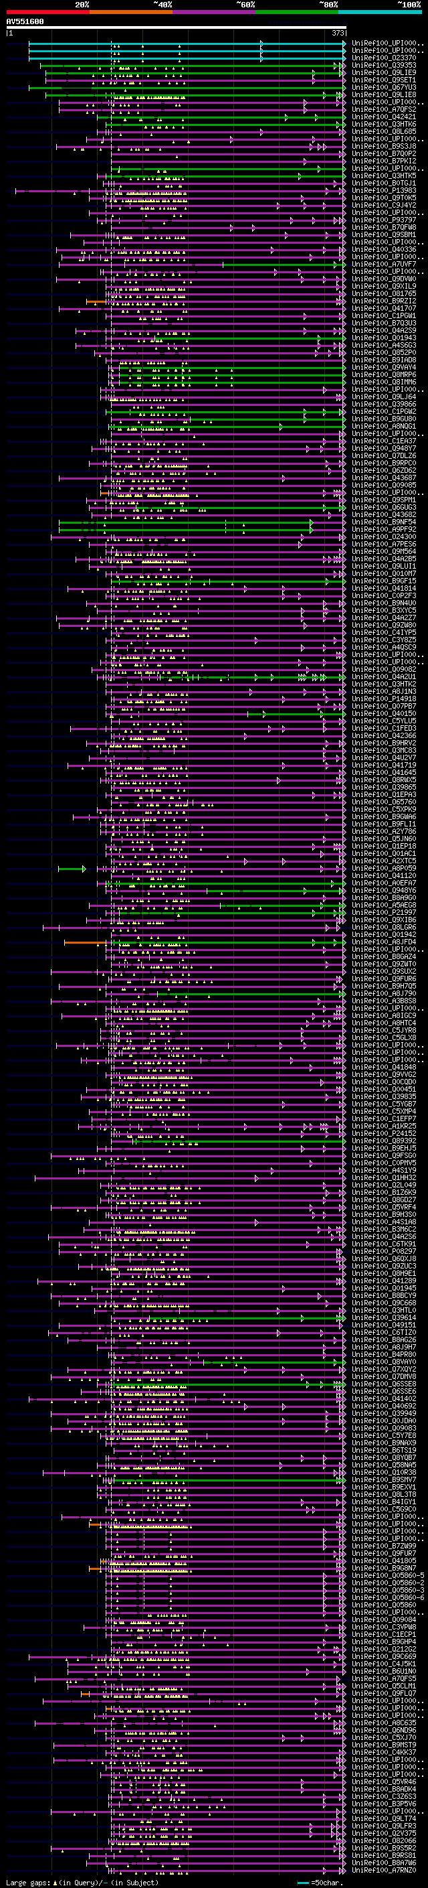Click the UniRef100_Q6SSE8 label

pyautogui.click(x=384, y=1384)
